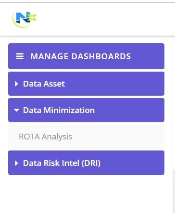Image resolution: width=175 pixels, height=213 pixels.
Task: Click blank right end of Manage Dashboards bar
Action: [148, 56]
